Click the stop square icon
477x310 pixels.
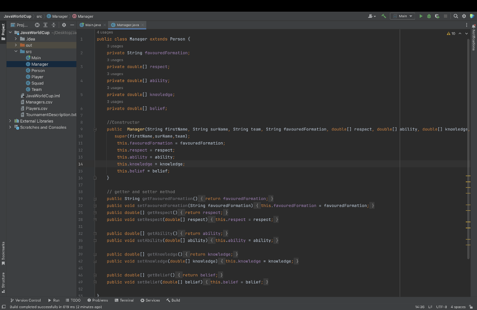[x=446, y=16]
